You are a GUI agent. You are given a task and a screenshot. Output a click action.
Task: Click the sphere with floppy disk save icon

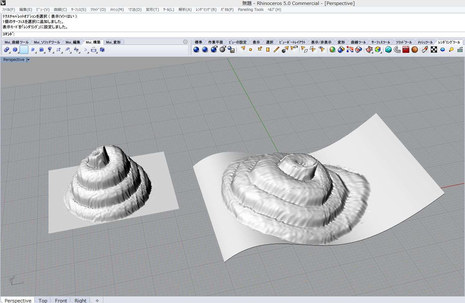(231, 49)
